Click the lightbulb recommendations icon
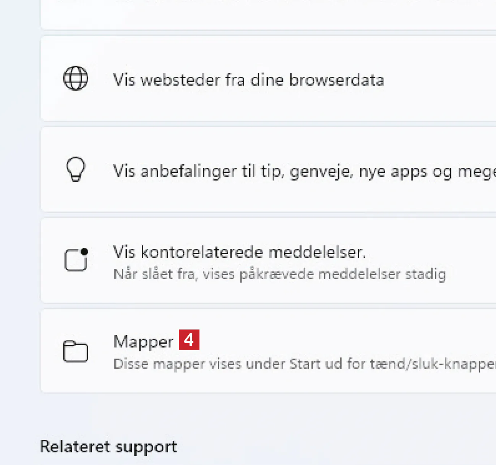Screen dimensions: 496x465 76,169
